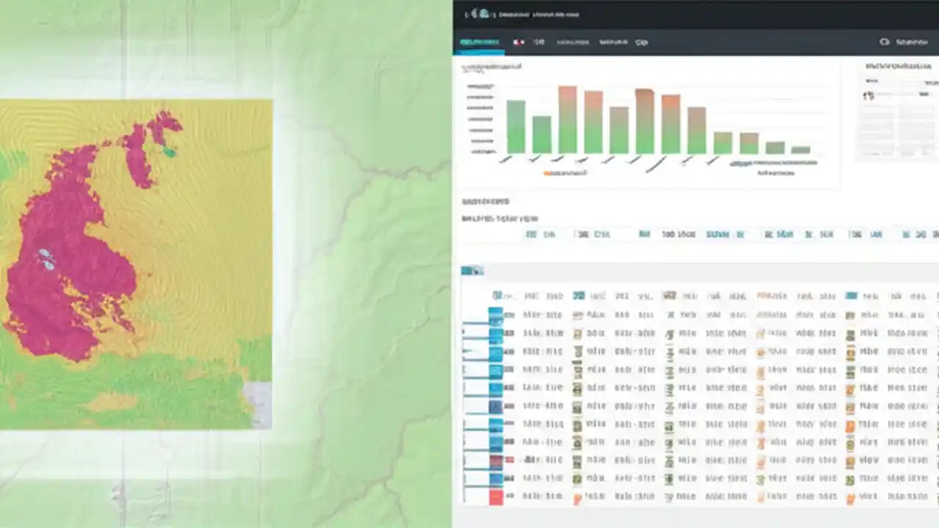Click the application logo in the top bar

477,14
